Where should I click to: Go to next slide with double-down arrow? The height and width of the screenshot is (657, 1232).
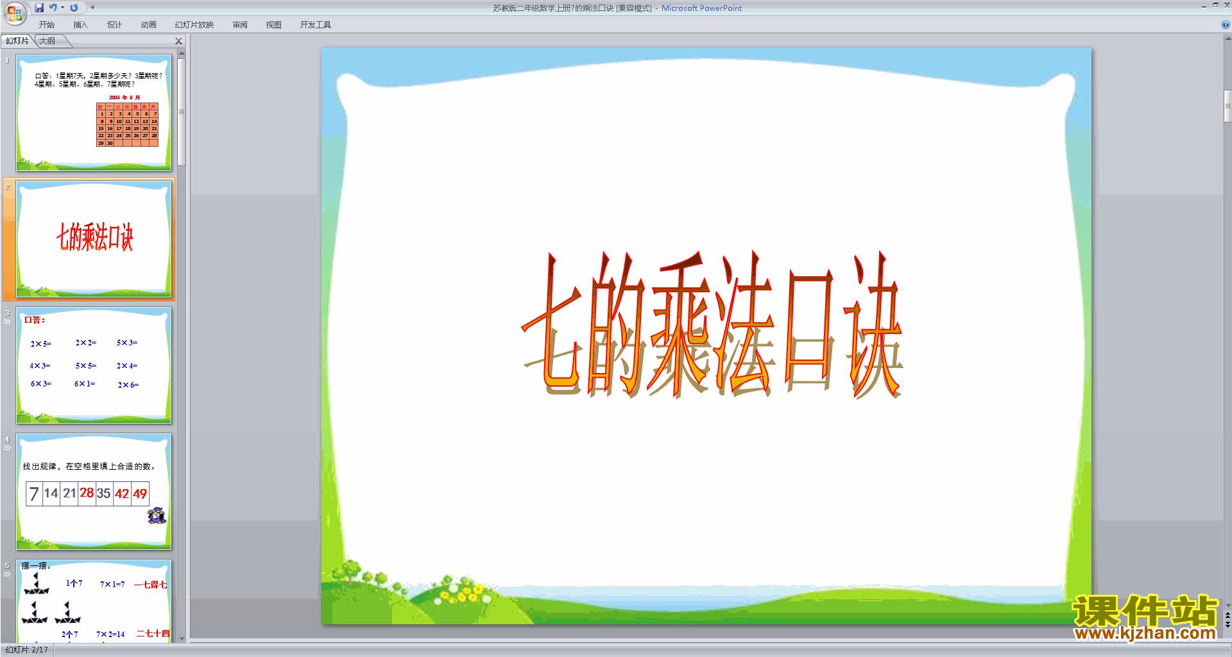pyautogui.click(x=1228, y=624)
